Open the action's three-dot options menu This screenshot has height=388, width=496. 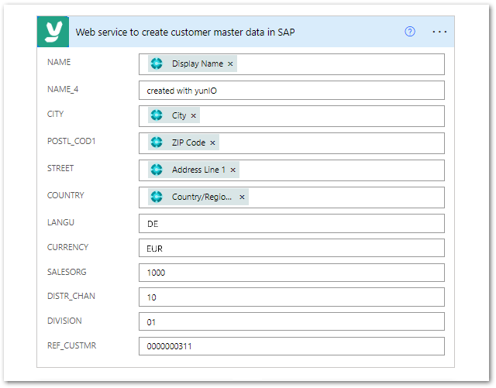[x=439, y=32]
